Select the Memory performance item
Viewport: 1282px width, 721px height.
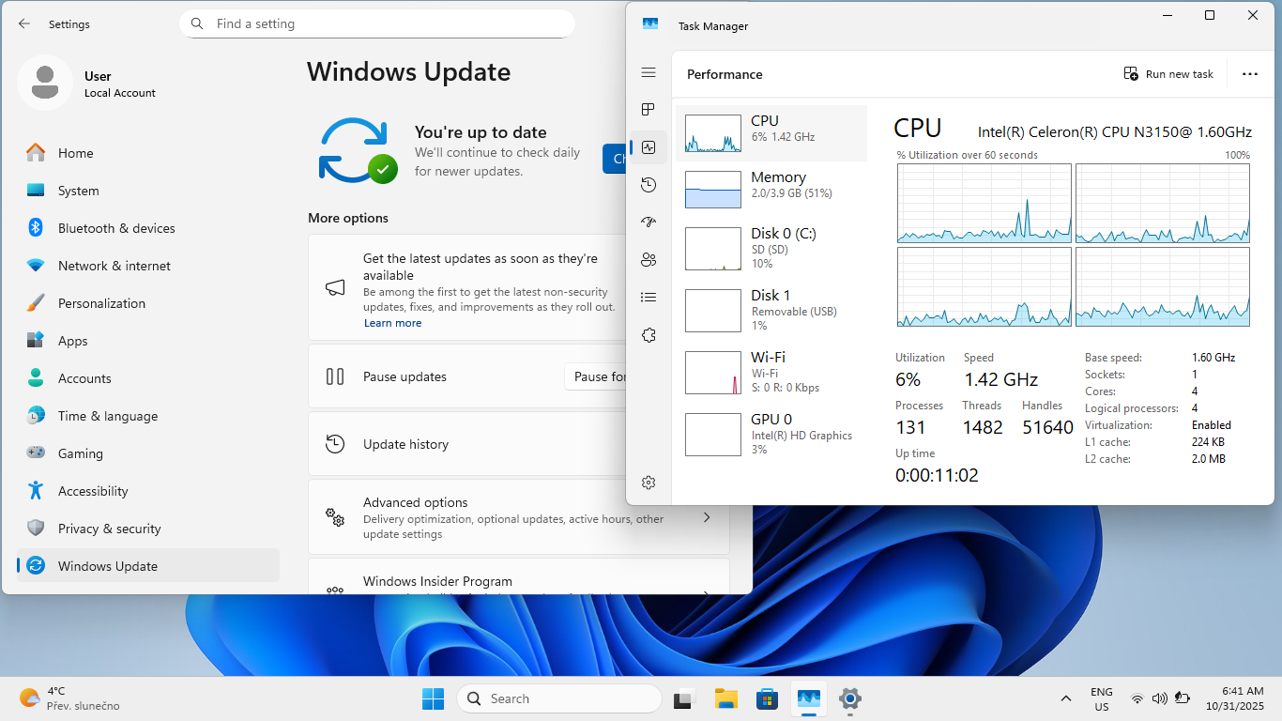coord(771,190)
